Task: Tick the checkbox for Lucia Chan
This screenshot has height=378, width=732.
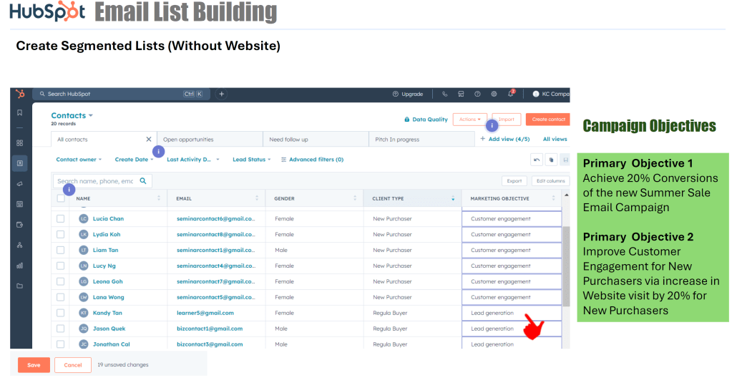Action: click(x=61, y=219)
